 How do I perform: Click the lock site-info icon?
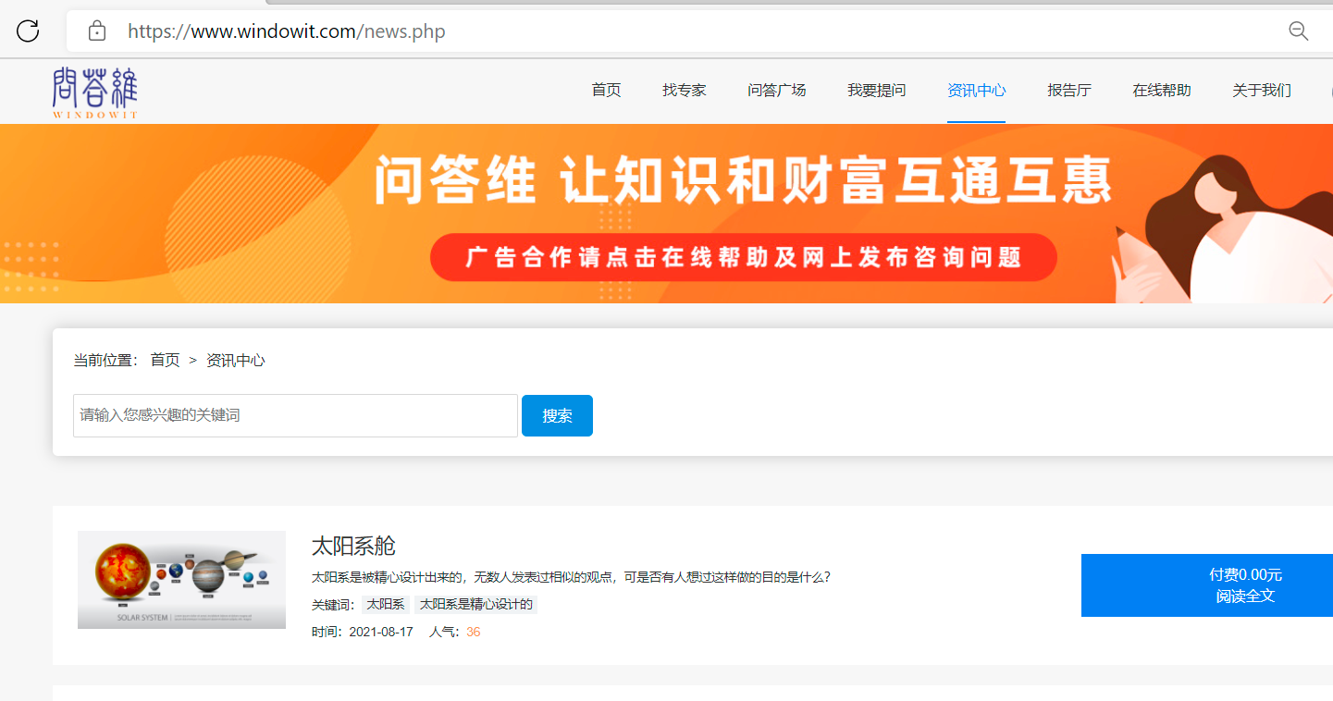96,31
